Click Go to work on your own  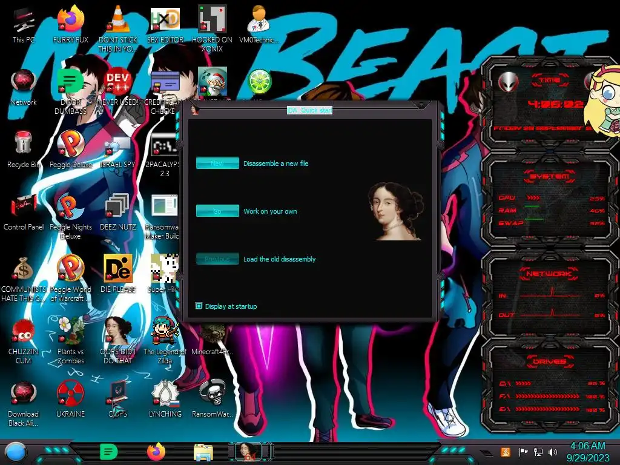[217, 211]
